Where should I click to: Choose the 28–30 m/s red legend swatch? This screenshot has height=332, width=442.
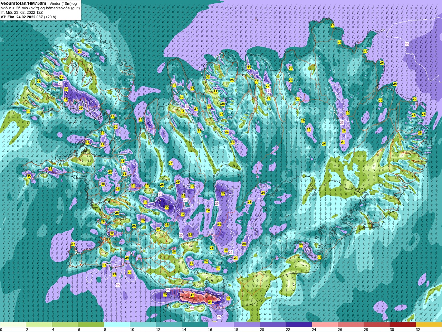(x=377, y=325)
